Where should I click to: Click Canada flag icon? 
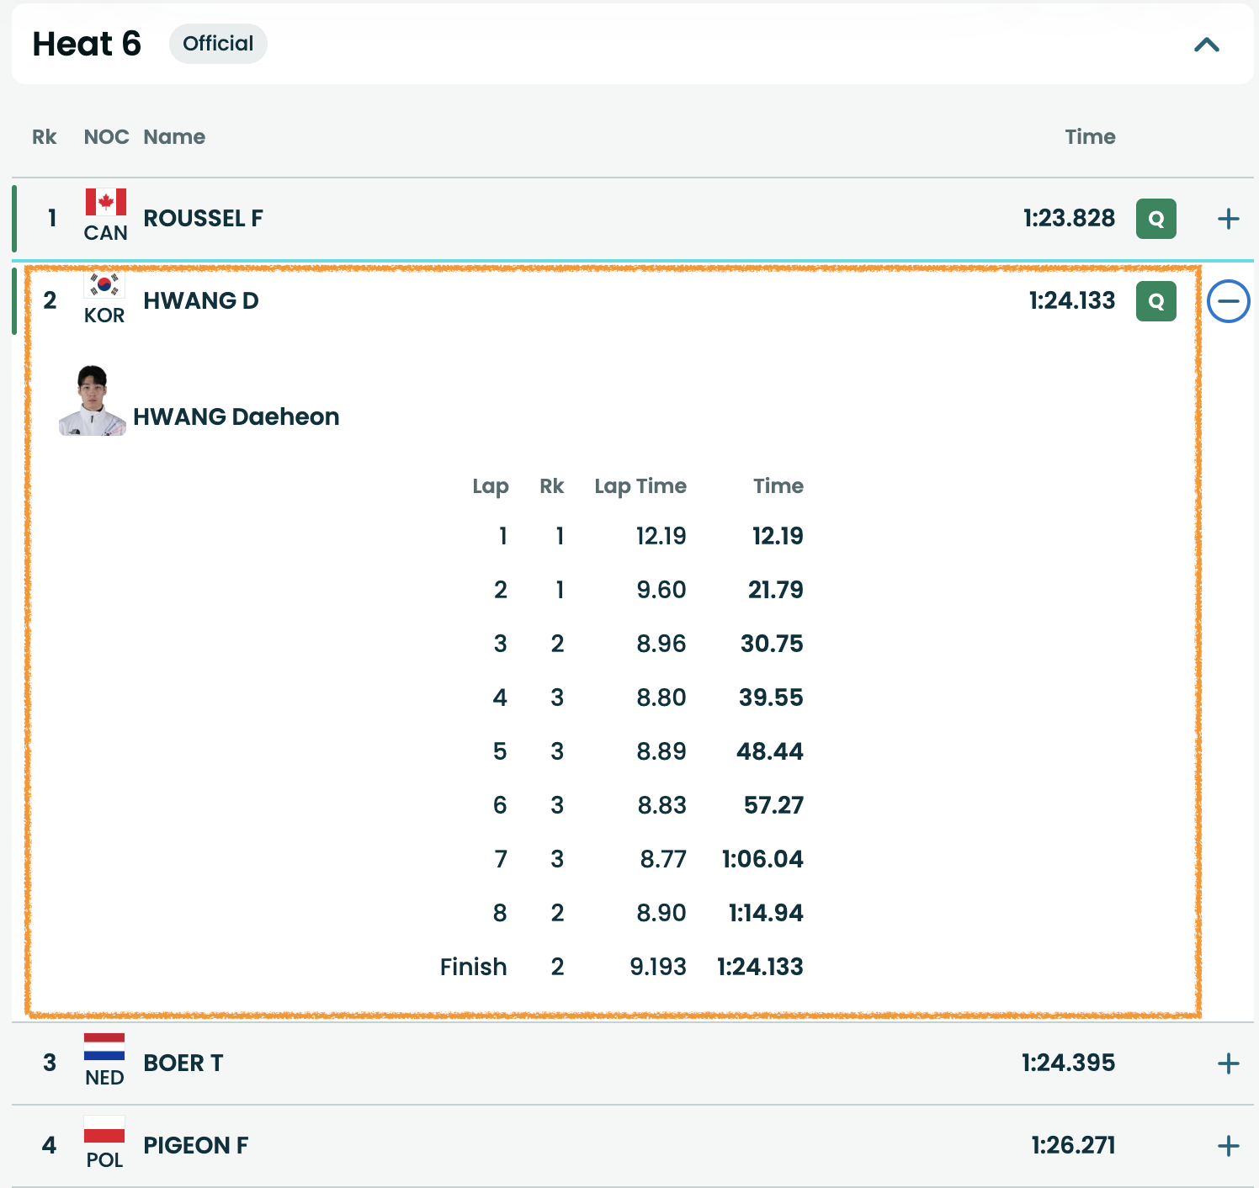[x=105, y=203]
